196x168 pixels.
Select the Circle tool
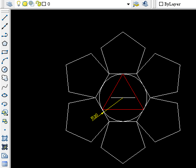tap(5, 69)
